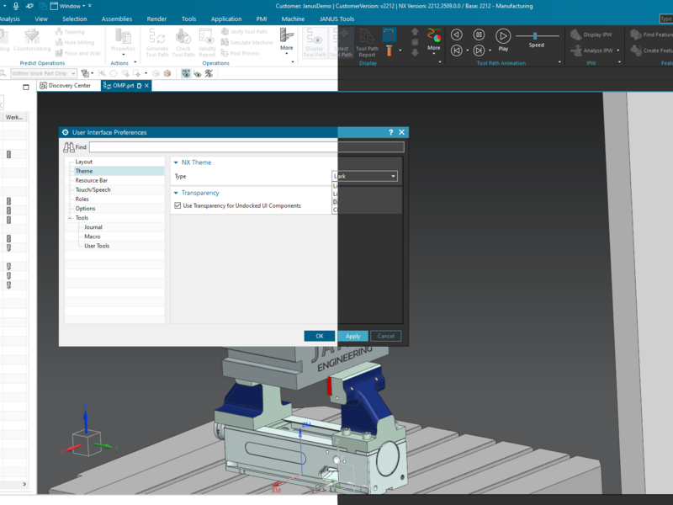
Task: Collapse the Transparency section
Action: 176,194
